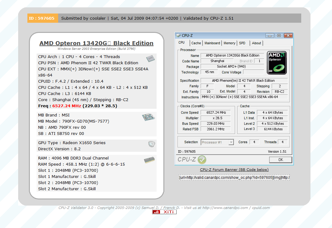Click the Stepping value 2 in CPU-Z
The image size is (332, 228).
click(x=280, y=86)
